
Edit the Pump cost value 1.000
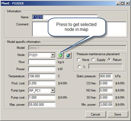tap(42, 98)
